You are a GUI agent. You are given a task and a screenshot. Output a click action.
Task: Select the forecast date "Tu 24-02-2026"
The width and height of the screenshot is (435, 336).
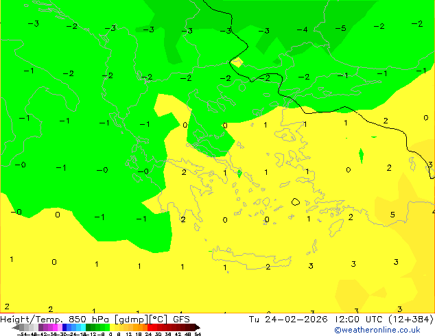288,320
